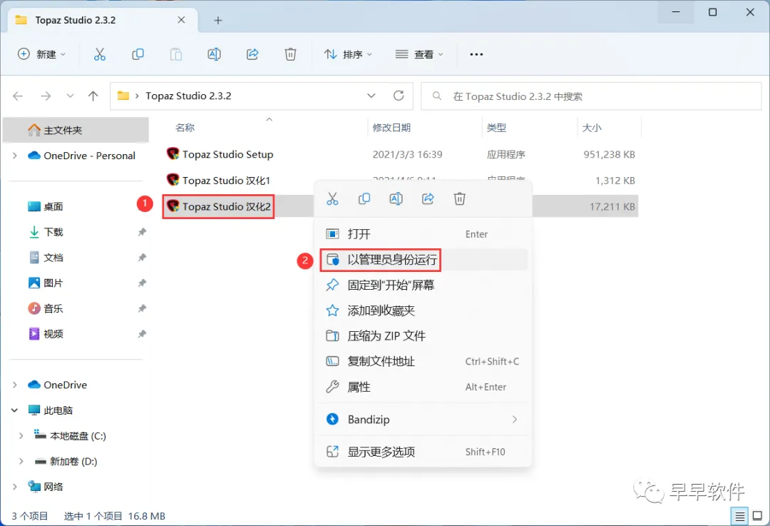Select 固定到"开始"屏幕 (Pin to Start)
The image size is (770, 526).
click(423, 285)
